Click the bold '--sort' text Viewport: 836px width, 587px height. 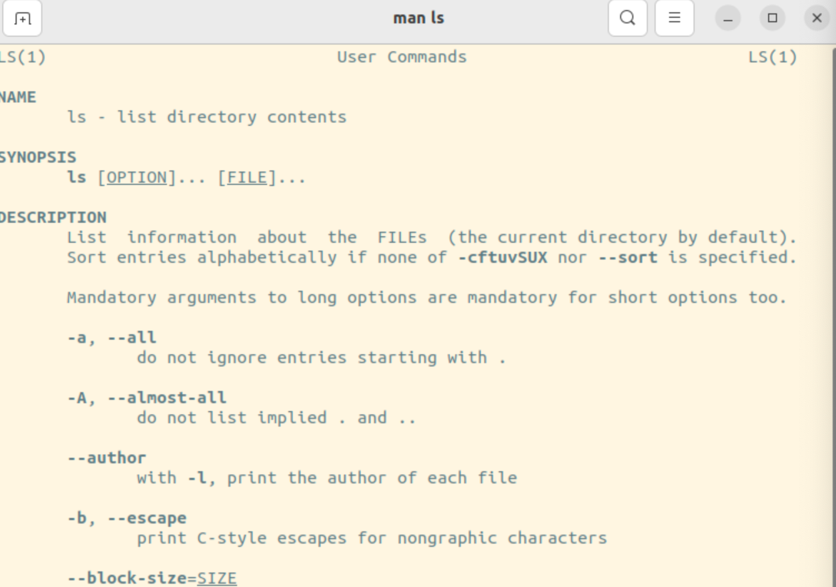point(628,257)
